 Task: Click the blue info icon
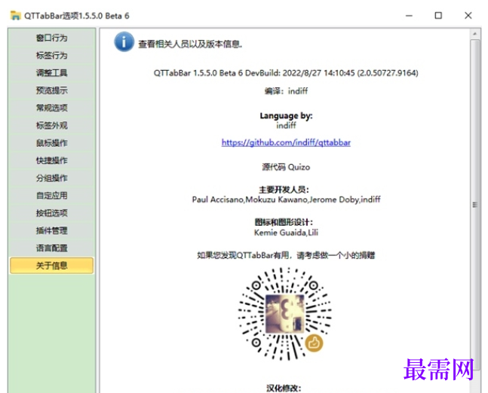[x=124, y=42]
